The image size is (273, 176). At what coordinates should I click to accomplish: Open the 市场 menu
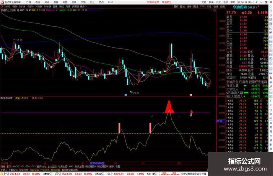pos(38,2)
